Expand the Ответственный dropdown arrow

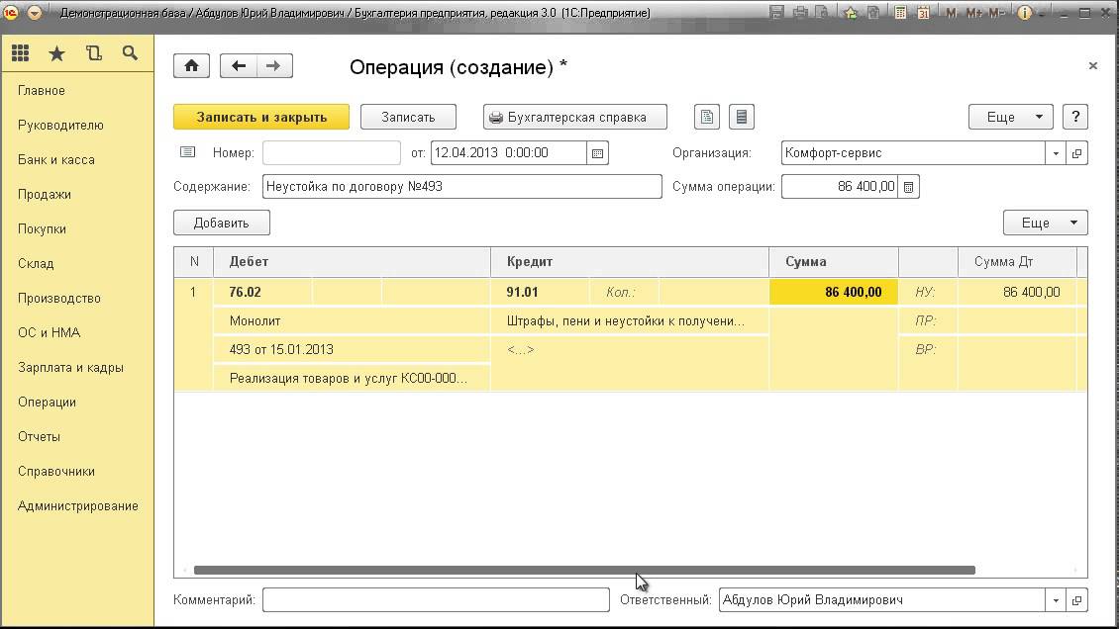pyautogui.click(x=1056, y=600)
